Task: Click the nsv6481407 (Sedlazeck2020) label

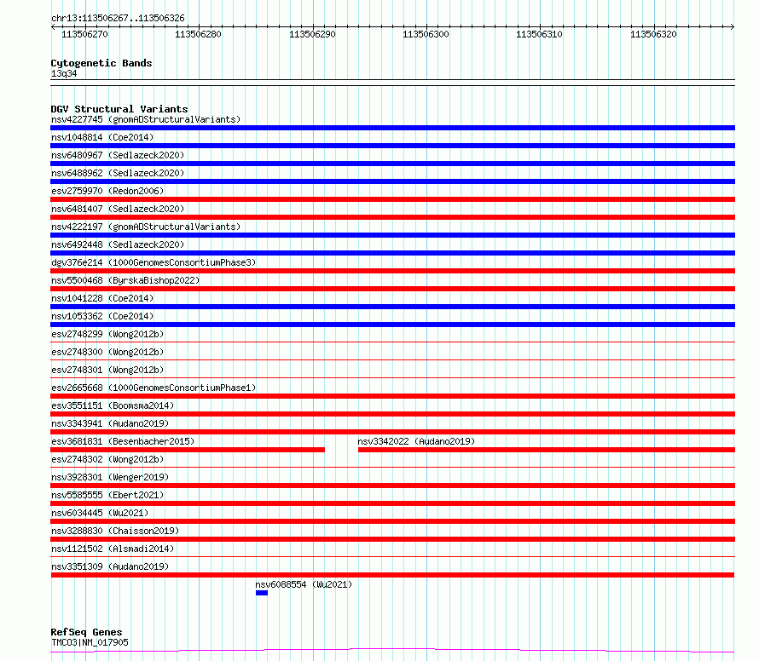Action: point(118,209)
